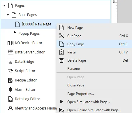The height and width of the screenshot is (113, 132).
Task: Click the trash icon for Delete Page
Action: (61, 60)
